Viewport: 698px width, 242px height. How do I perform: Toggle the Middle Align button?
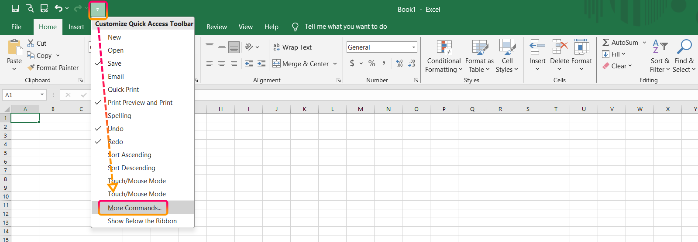point(222,47)
